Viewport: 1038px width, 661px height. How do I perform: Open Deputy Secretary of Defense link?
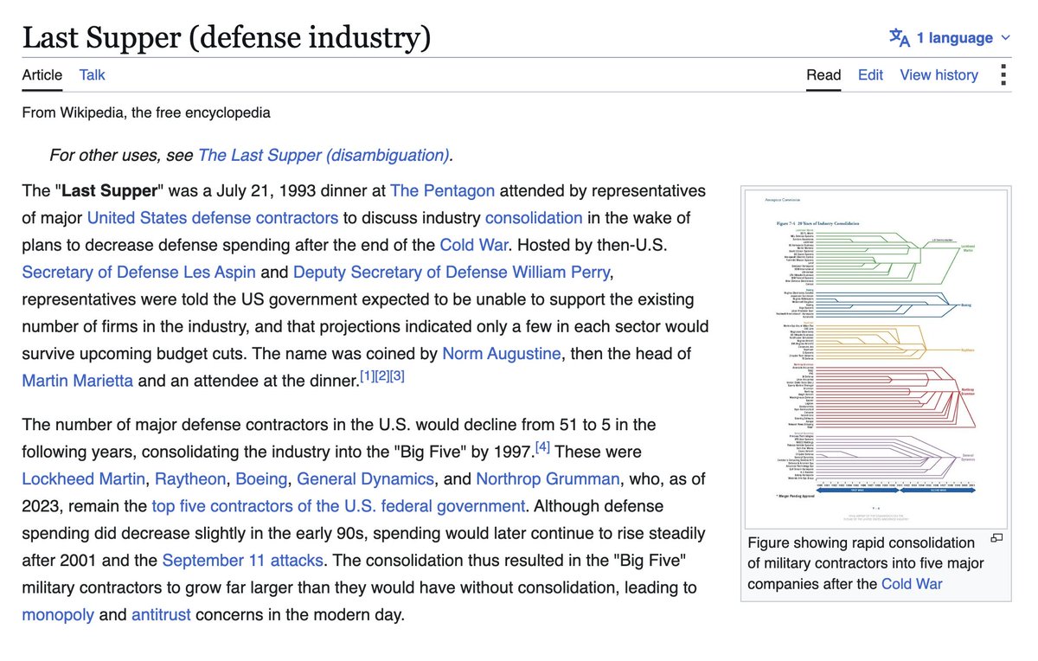coord(400,273)
